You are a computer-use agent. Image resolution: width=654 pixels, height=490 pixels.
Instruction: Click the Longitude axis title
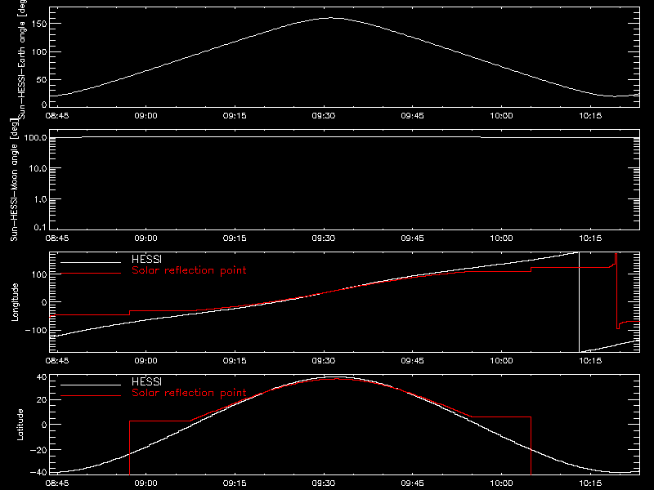click(x=15, y=302)
